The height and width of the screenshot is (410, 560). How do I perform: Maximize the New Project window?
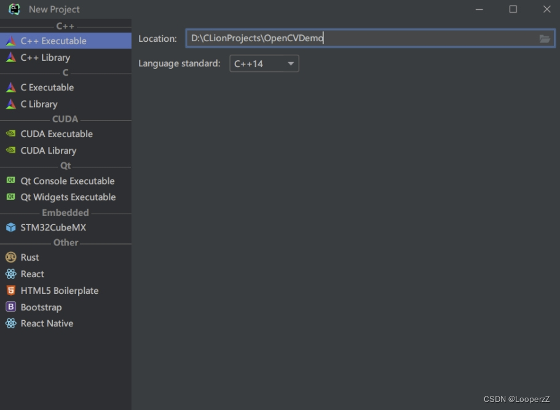[513, 9]
